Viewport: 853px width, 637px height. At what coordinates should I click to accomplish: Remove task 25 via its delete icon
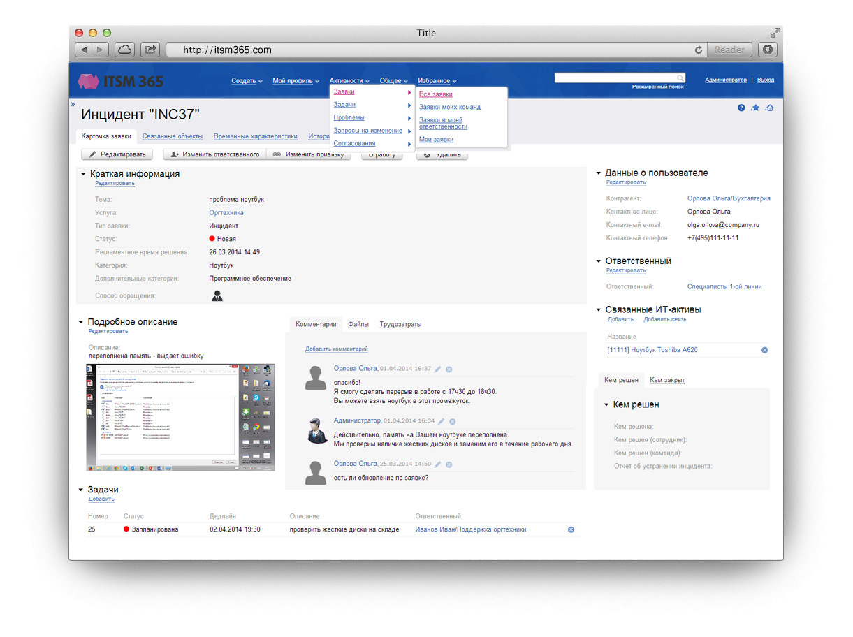[x=571, y=529]
